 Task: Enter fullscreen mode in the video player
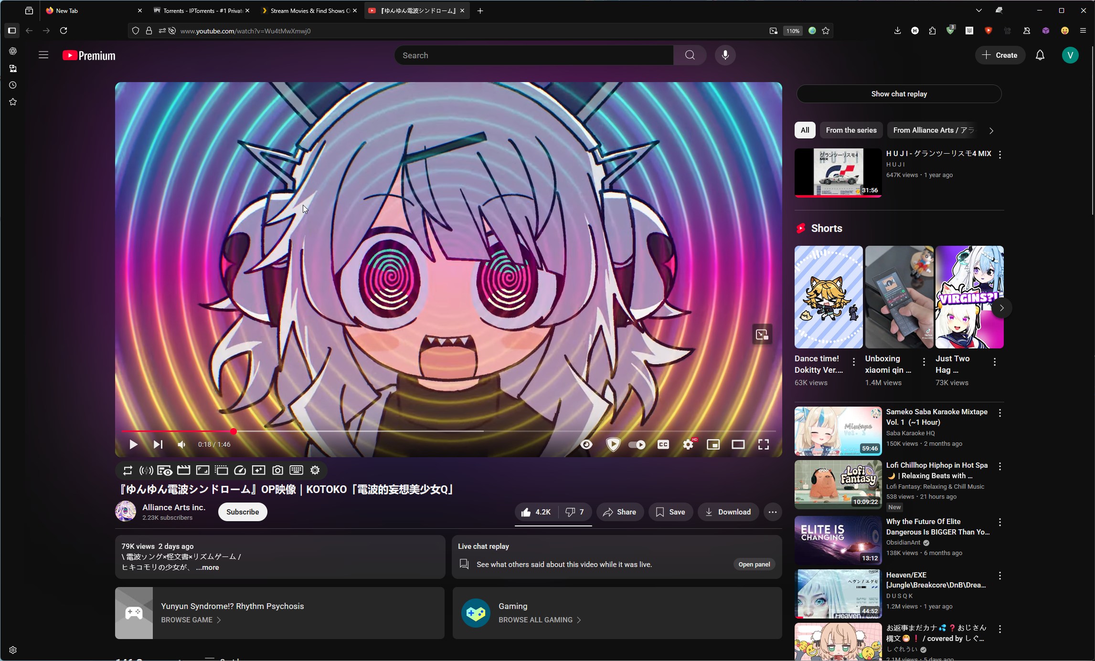click(763, 444)
